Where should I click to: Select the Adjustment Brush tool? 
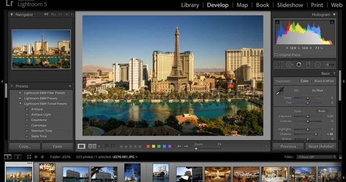point(329,65)
